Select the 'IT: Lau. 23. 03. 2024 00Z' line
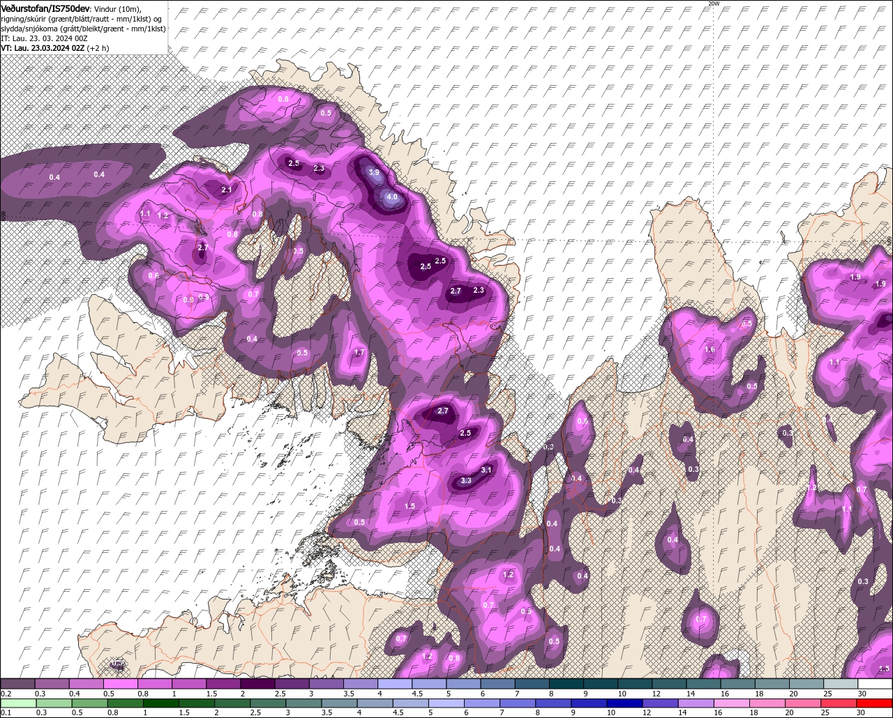The image size is (893, 718). click(44, 38)
